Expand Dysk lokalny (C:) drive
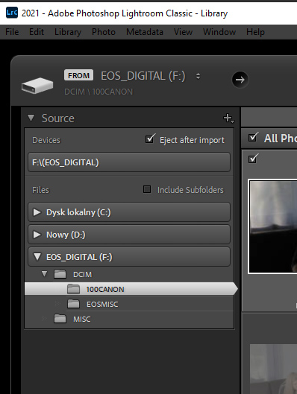The height and width of the screenshot is (394, 297). pyautogui.click(x=37, y=212)
